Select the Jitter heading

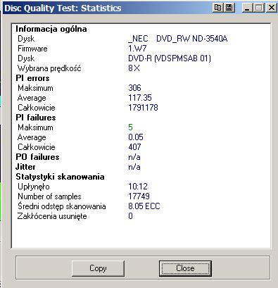click(25, 167)
